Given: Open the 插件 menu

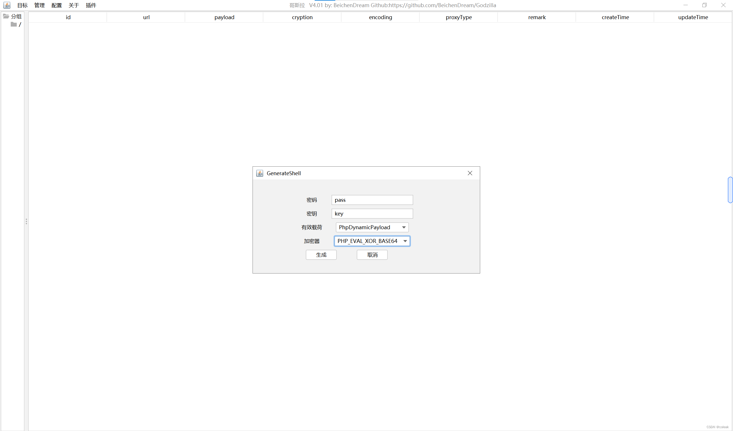Looking at the screenshot, I should tap(91, 5).
